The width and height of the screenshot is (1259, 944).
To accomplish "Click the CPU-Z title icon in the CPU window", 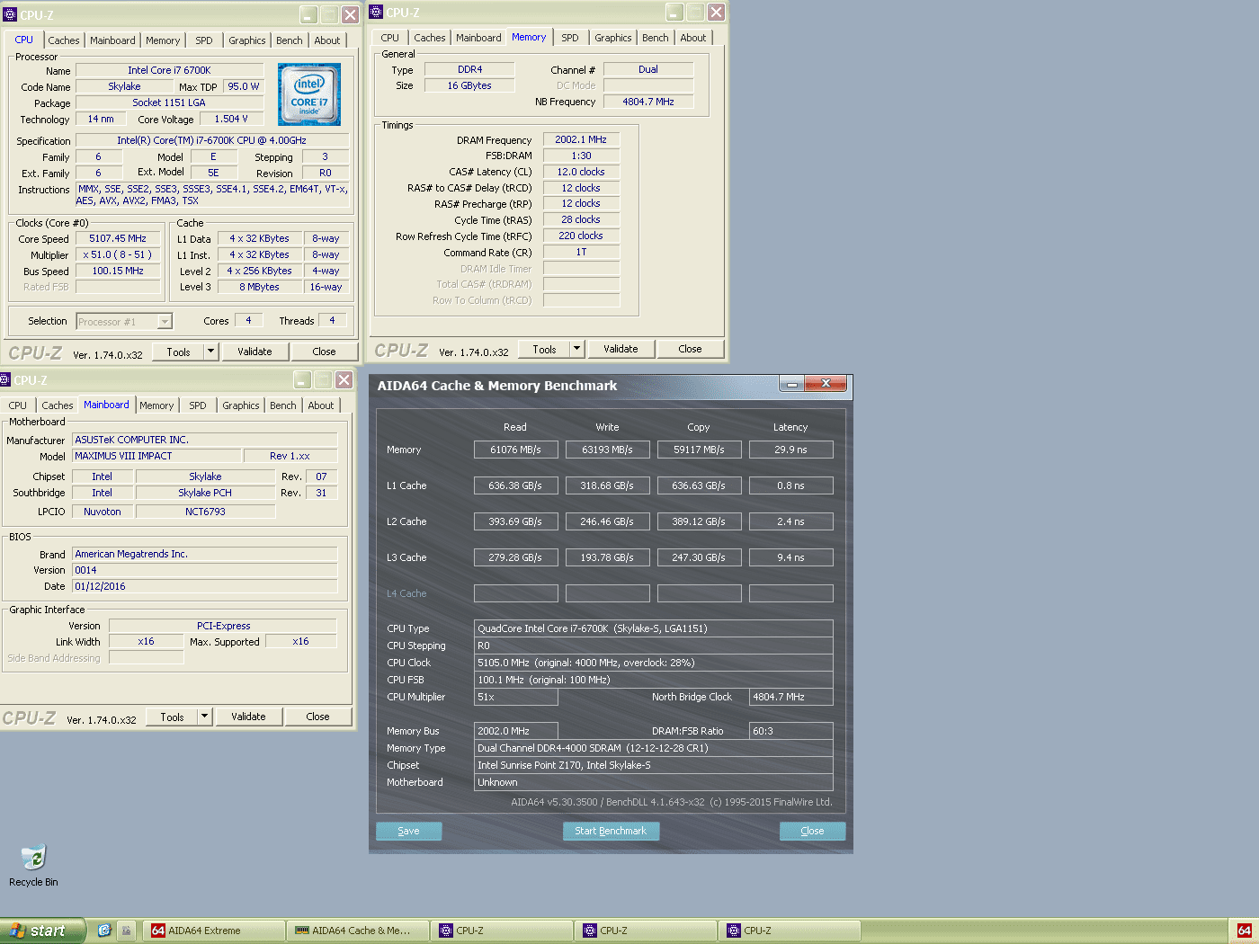I will tap(11, 14).
